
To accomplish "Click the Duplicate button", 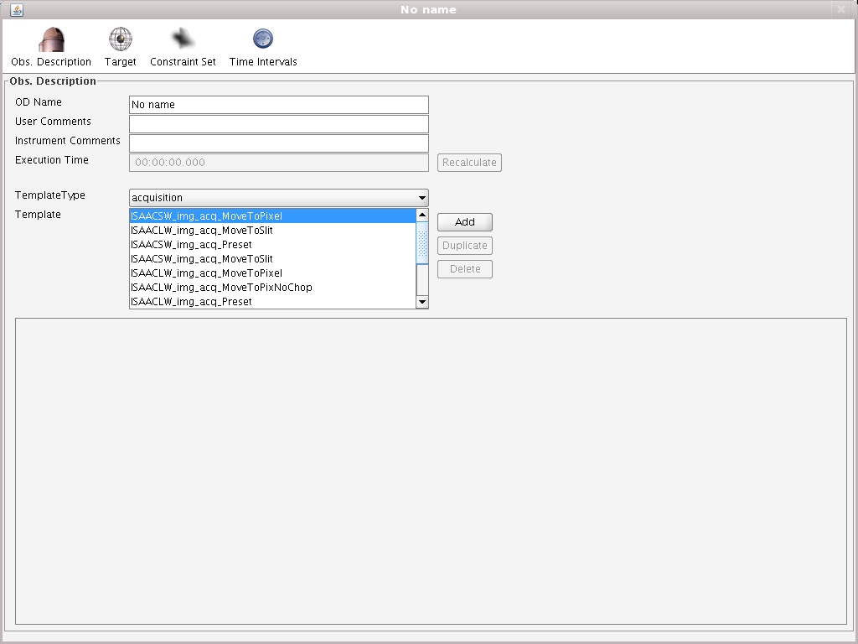I will click(x=464, y=246).
